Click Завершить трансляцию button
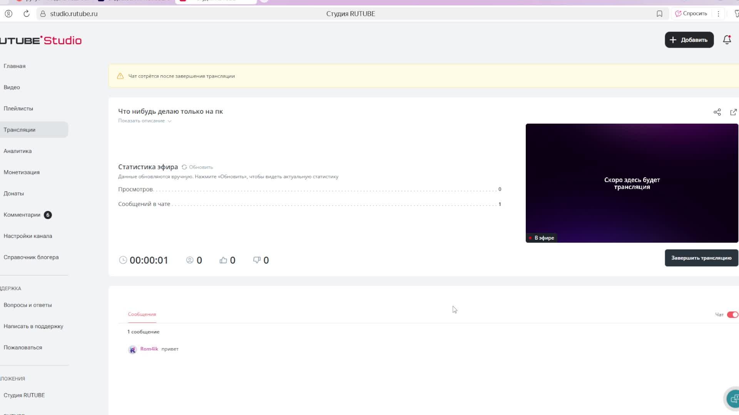The image size is (739, 415). (701, 258)
